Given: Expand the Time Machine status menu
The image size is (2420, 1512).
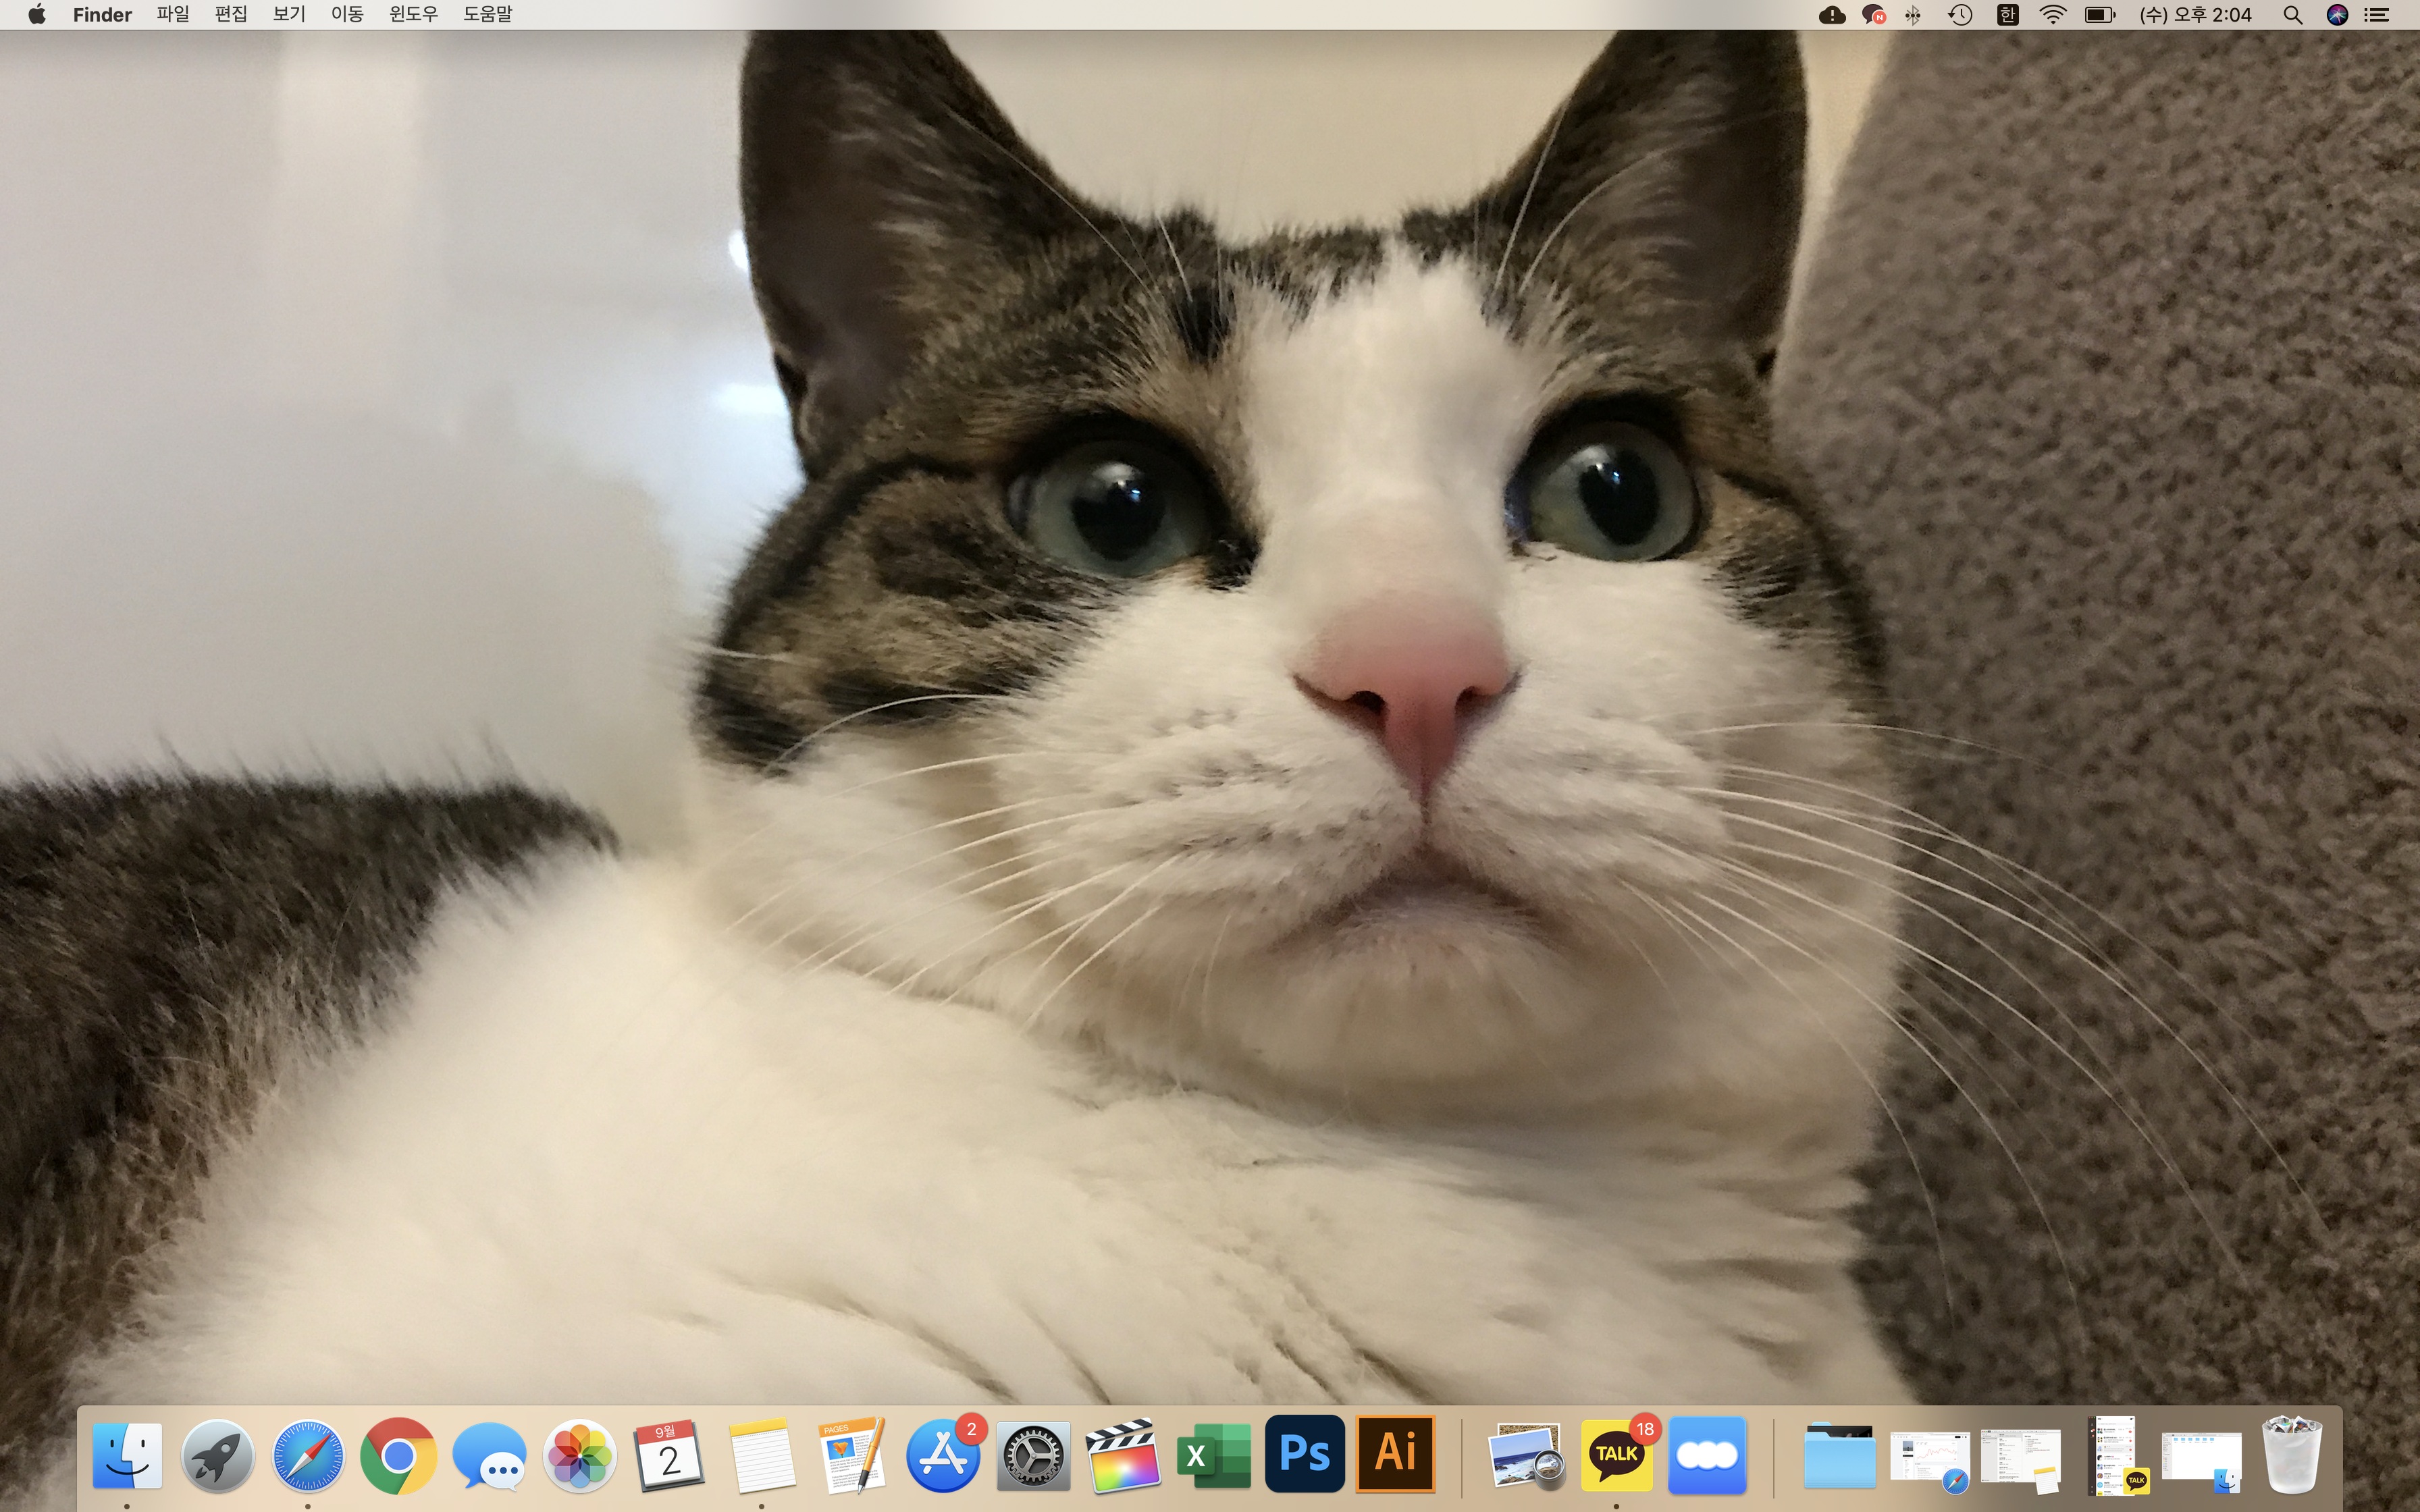Looking at the screenshot, I should (x=1960, y=15).
